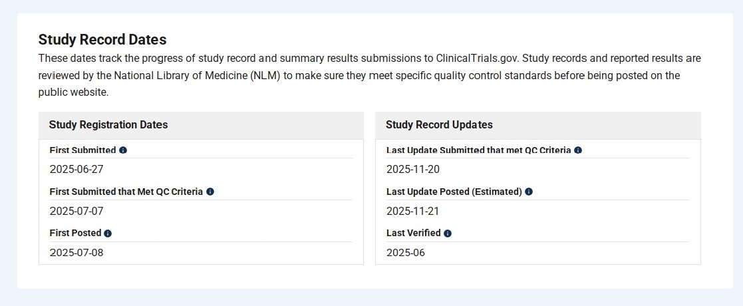The height and width of the screenshot is (306, 743).
Task: Click the info icon beside First Submitted
Action: pyautogui.click(x=123, y=150)
